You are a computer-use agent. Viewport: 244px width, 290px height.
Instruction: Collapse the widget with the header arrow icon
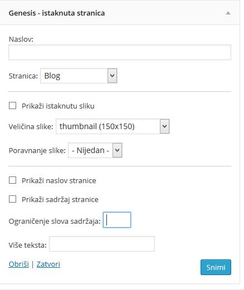pos(228,13)
